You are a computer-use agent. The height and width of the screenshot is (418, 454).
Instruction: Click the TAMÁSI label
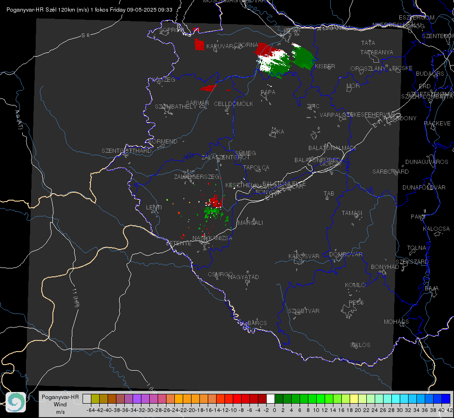pos(352,213)
